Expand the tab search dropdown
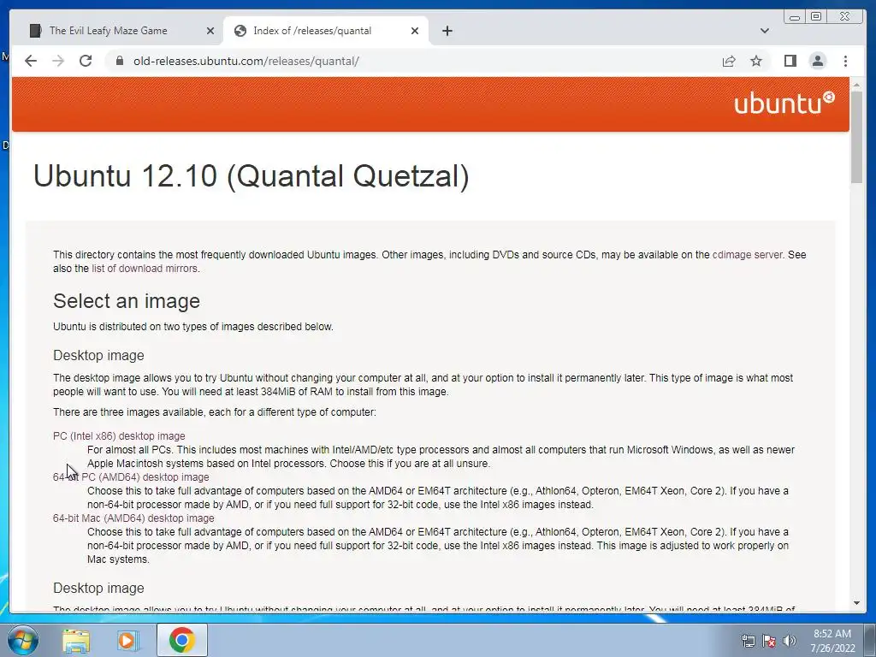 coord(764,31)
